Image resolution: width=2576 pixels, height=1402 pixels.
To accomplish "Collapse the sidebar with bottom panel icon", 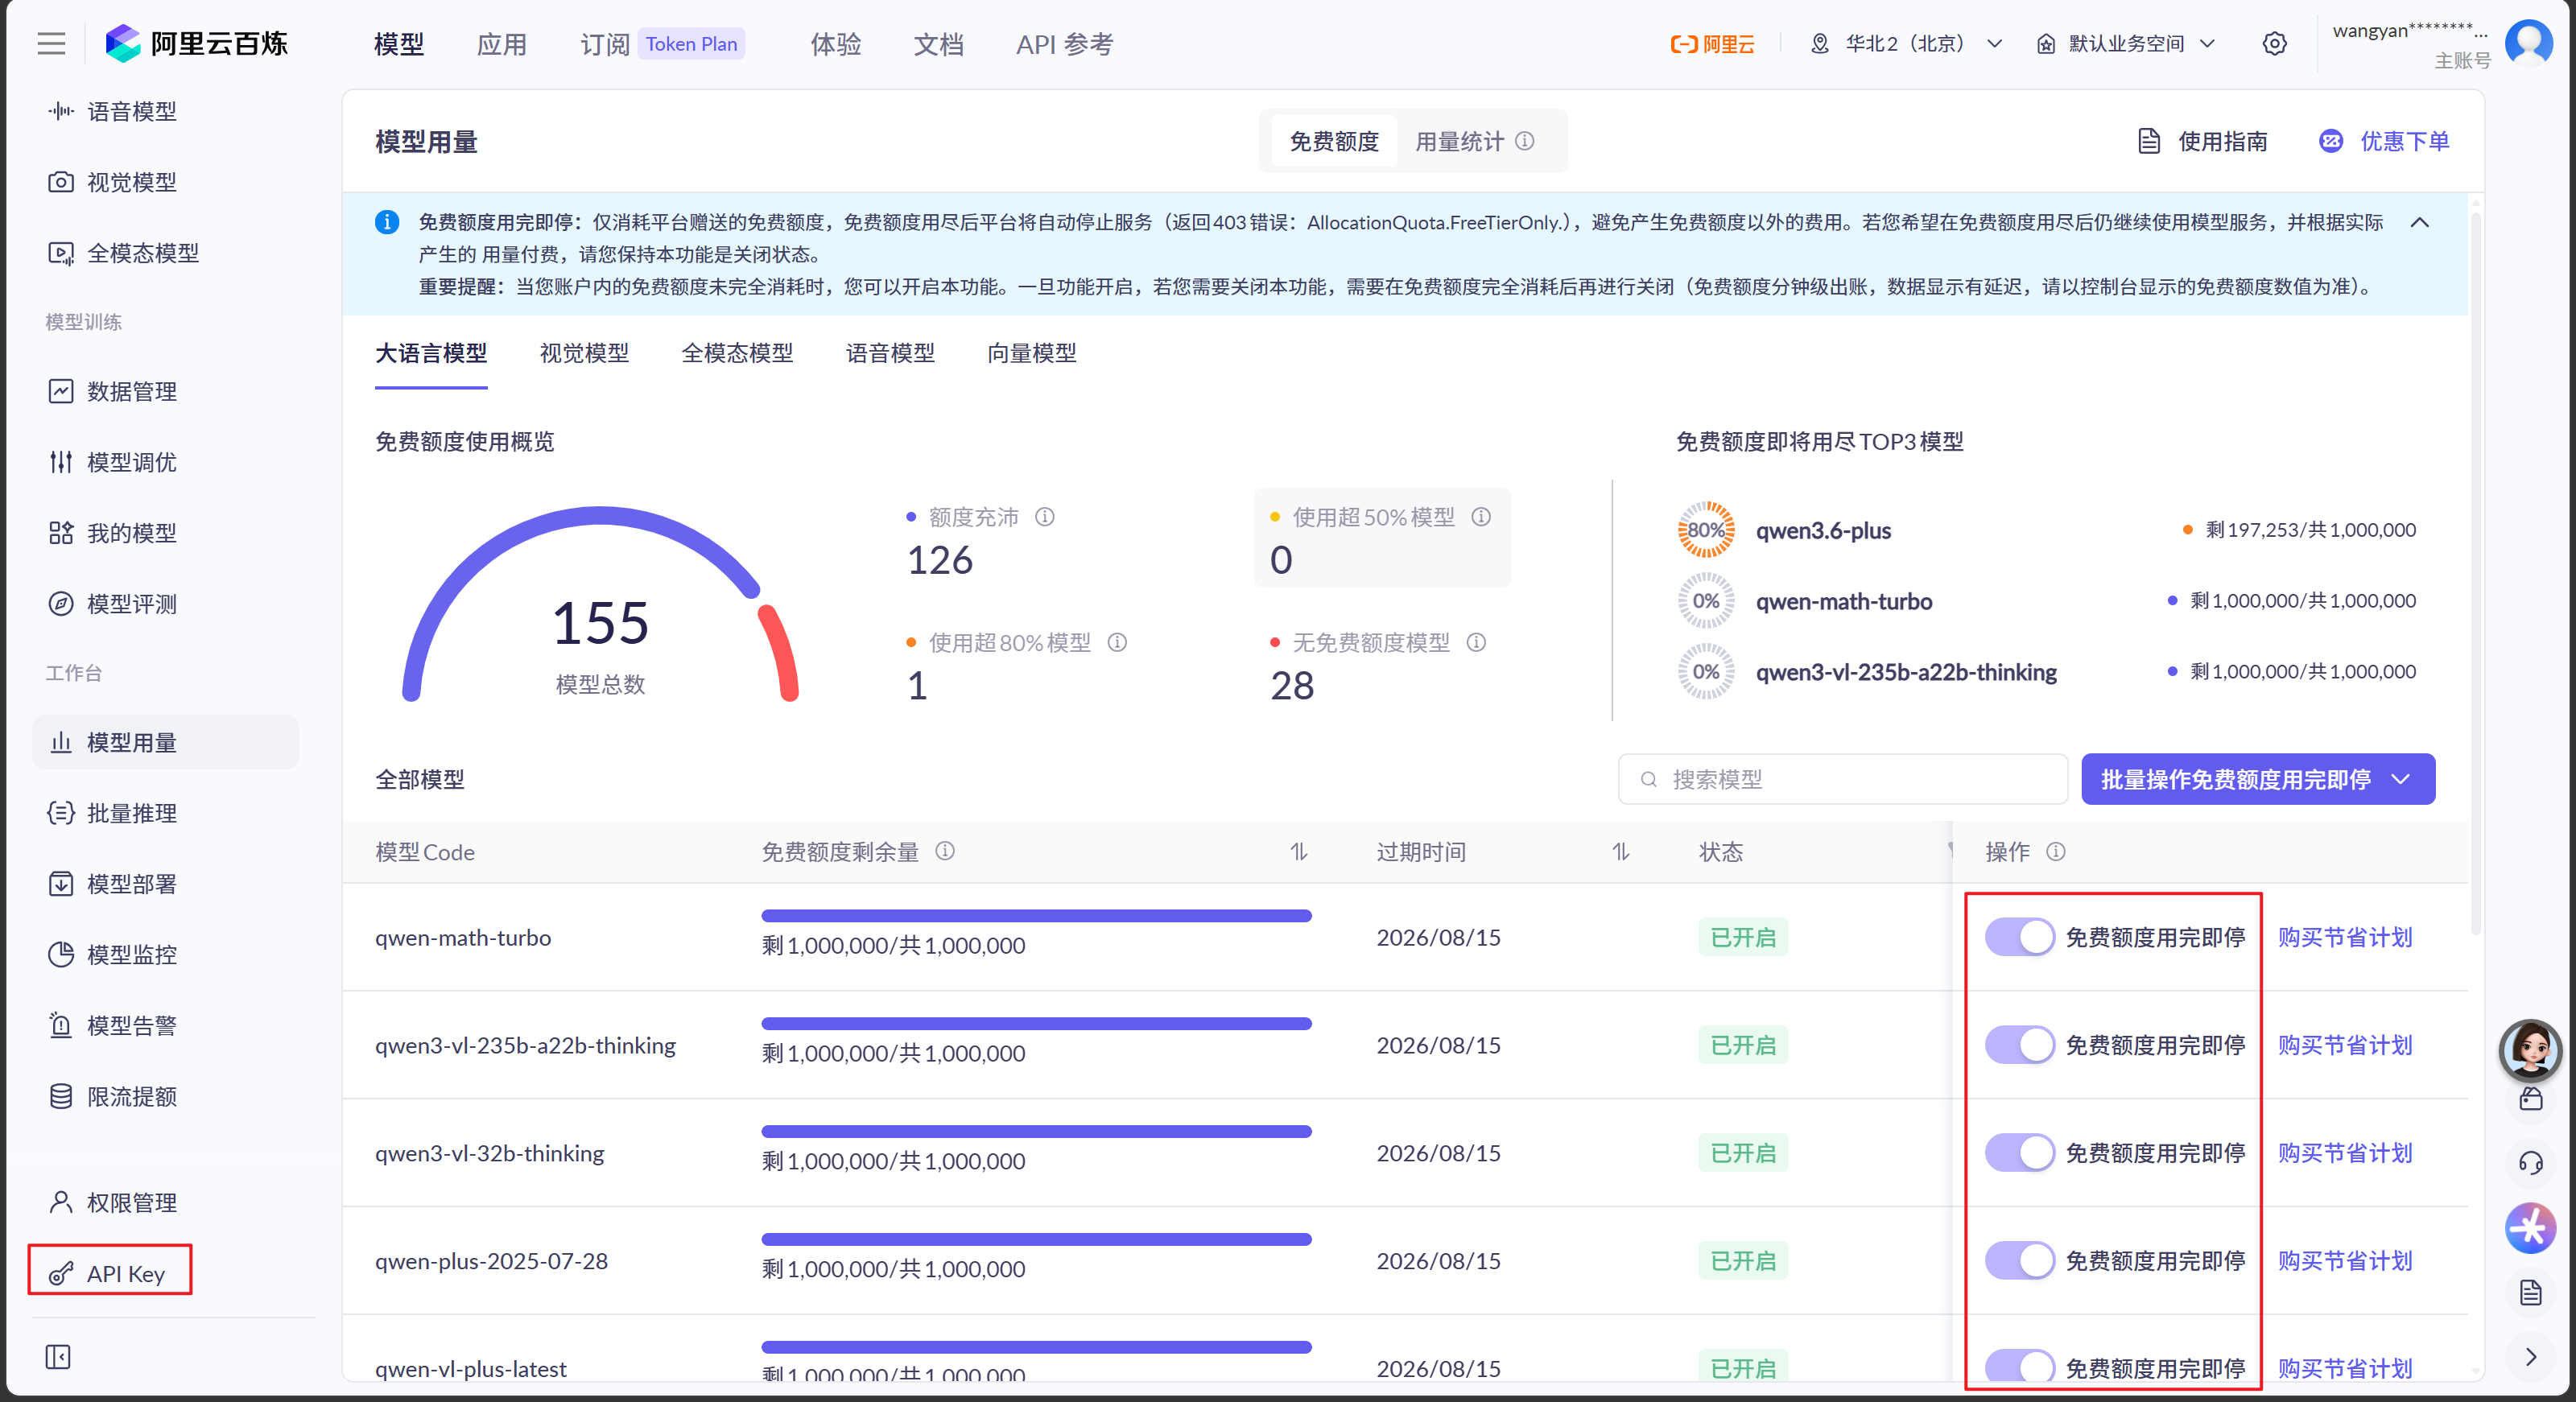I will [x=58, y=1357].
